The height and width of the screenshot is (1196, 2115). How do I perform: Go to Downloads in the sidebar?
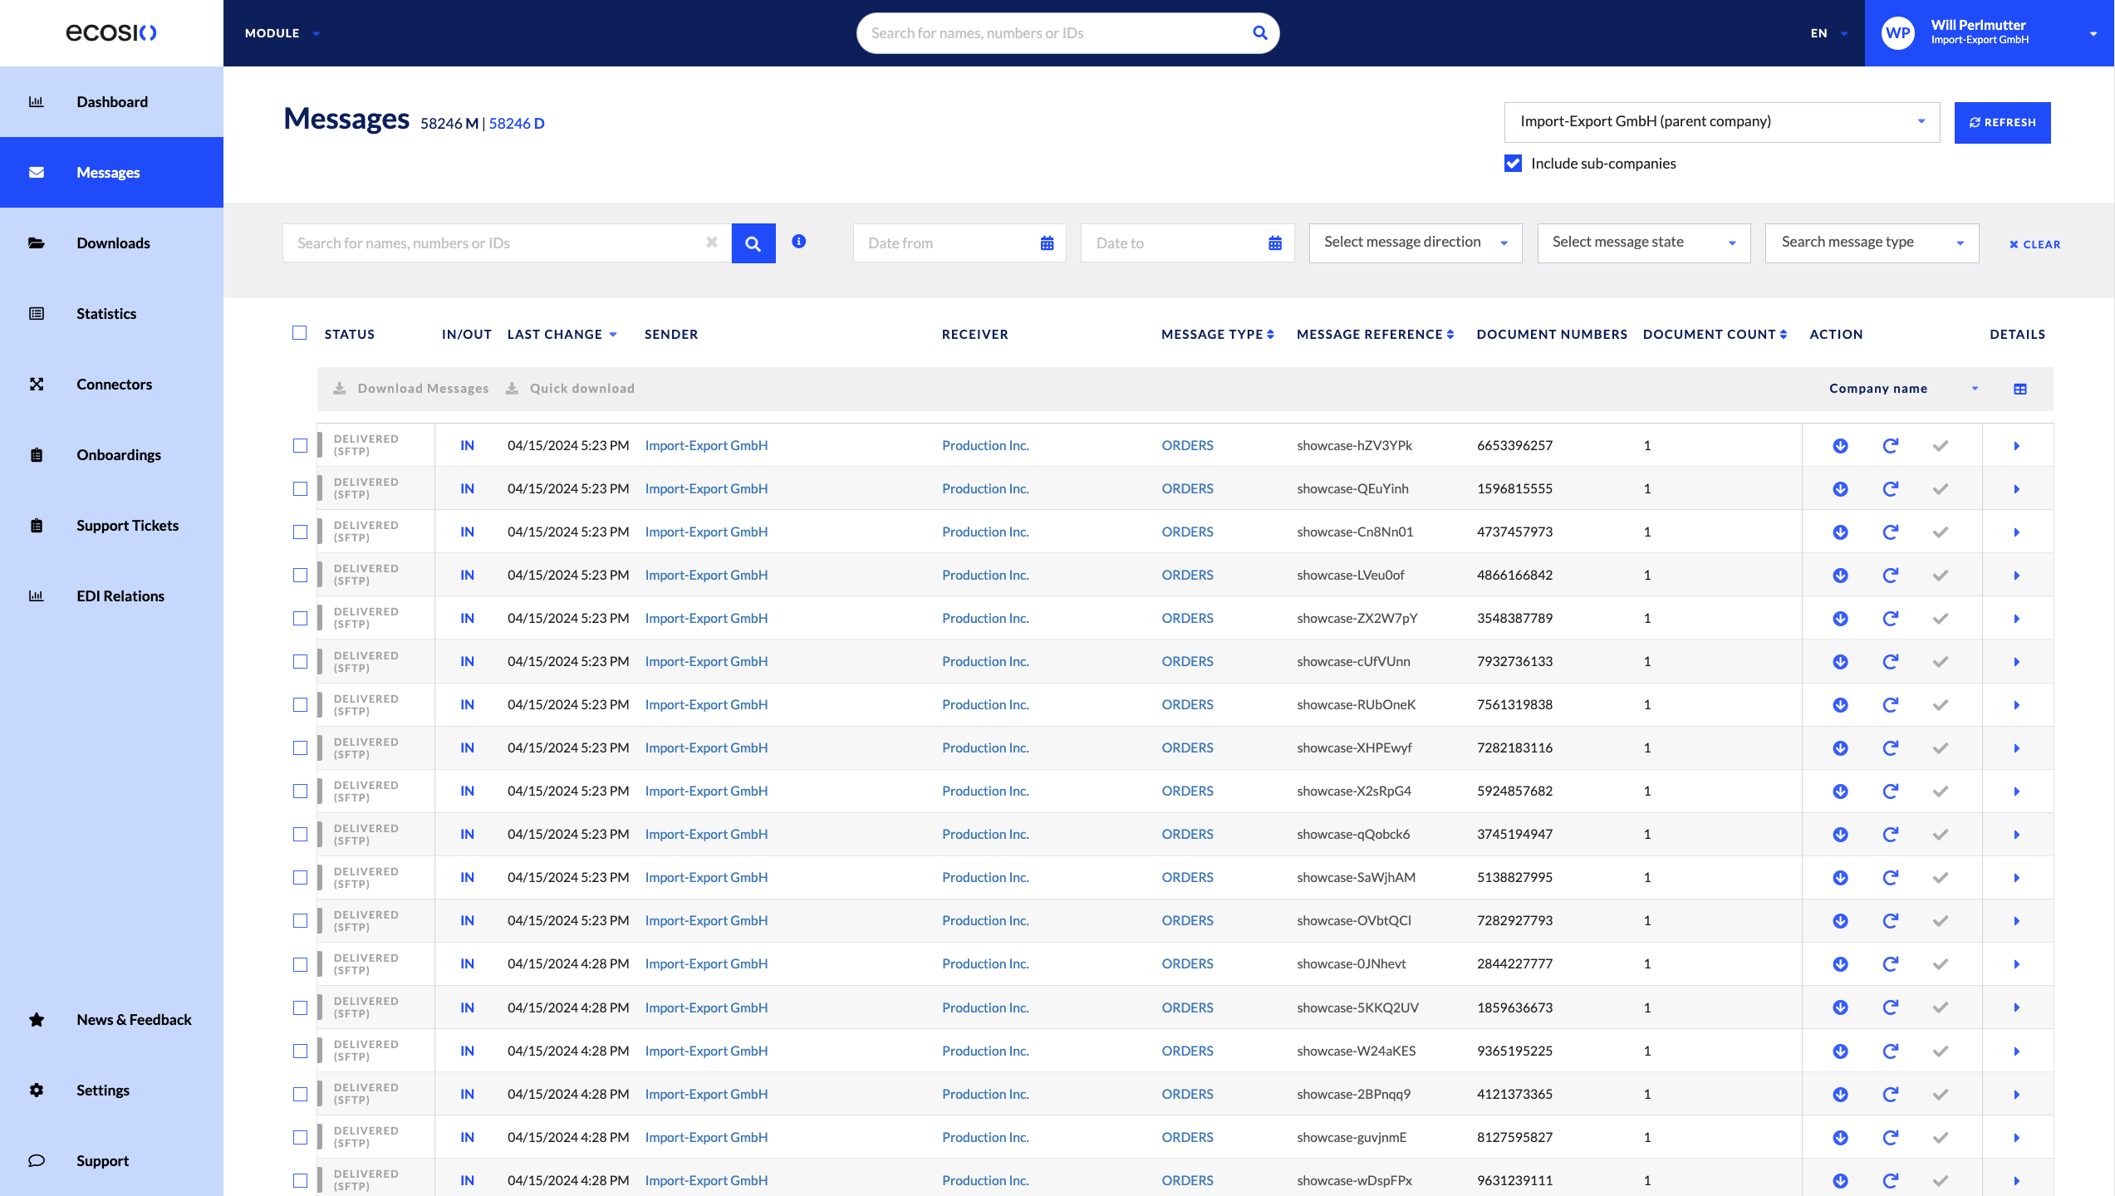click(x=111, y=243)
